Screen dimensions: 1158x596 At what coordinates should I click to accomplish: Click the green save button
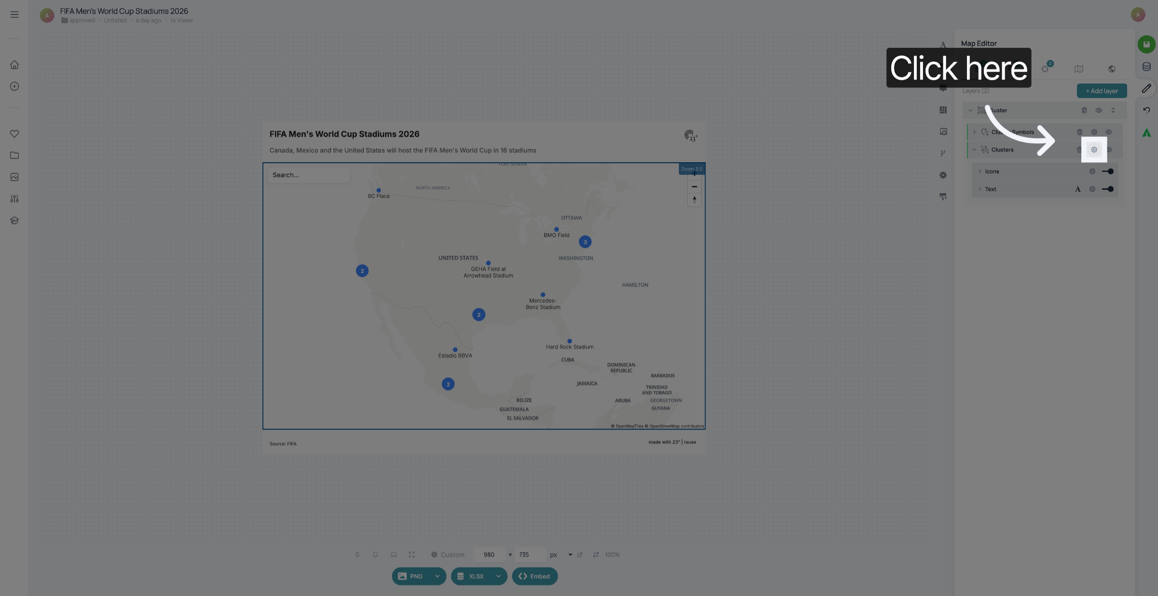pos(1146,44)
